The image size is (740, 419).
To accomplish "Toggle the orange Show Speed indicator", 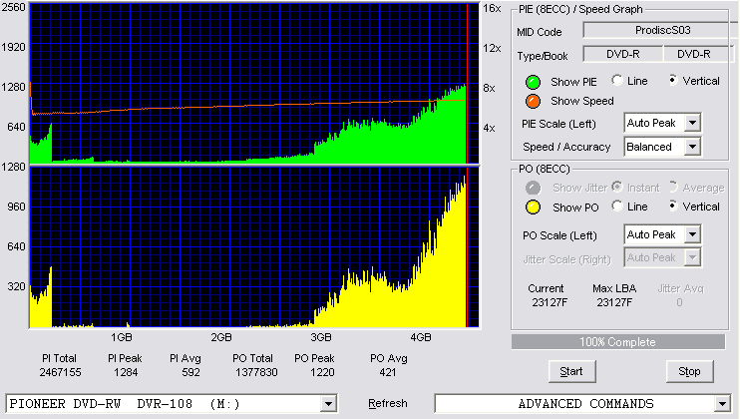I will pyautogui.click(x=533, y=101).
